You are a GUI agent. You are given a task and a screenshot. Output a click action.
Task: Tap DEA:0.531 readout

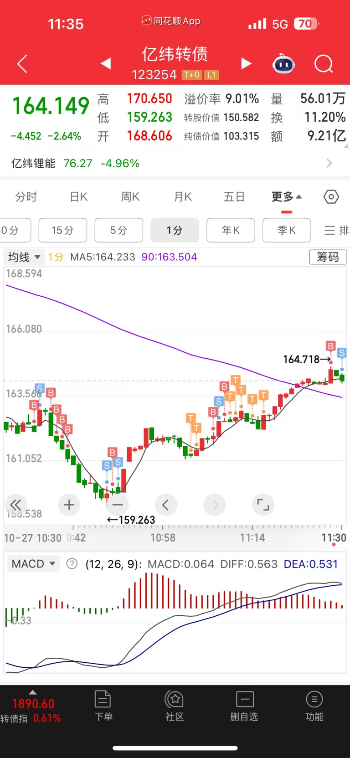pyautogui.click(x=311, y=564)
